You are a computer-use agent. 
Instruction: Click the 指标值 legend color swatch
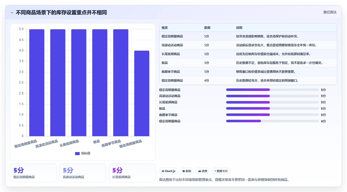click(x=77, y=153)
